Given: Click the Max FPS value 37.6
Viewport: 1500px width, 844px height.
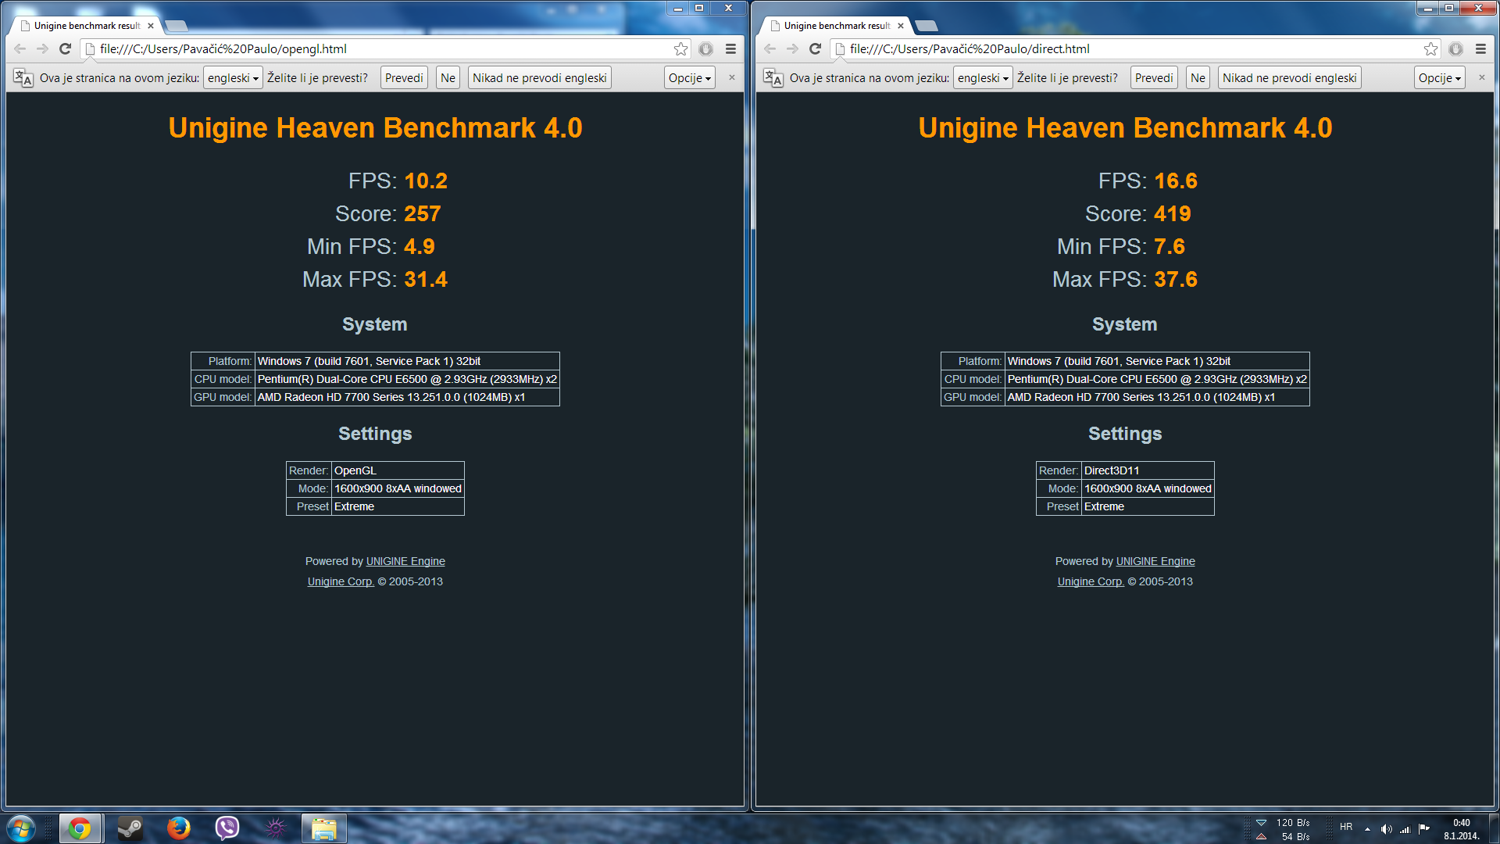Looking at the screenshot, I should pyautogui.click(x=1176, y=280).
